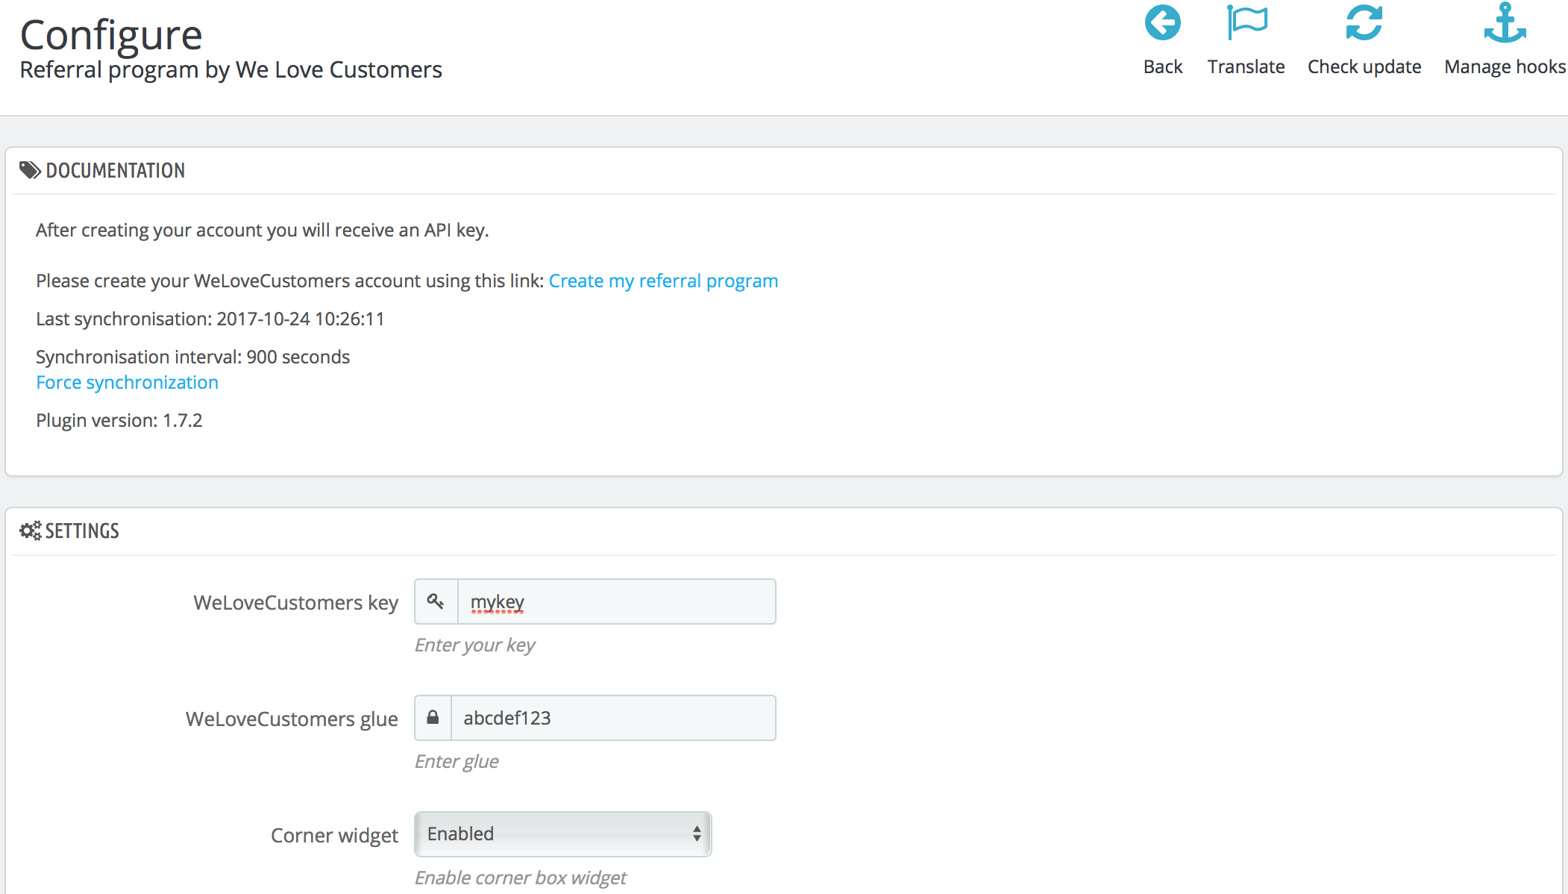This screenshot has height=894, width=1568.
Task: Click the Enter glue hint text
Action: click(x=457, y=761)
